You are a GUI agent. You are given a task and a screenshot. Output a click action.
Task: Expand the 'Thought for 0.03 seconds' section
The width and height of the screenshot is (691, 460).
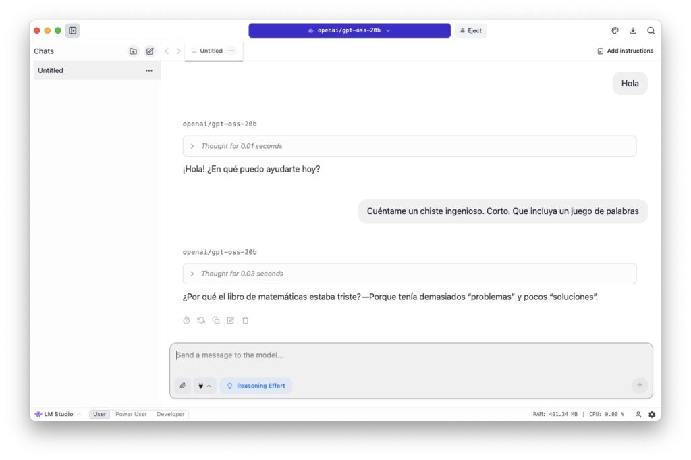[410, 274]
